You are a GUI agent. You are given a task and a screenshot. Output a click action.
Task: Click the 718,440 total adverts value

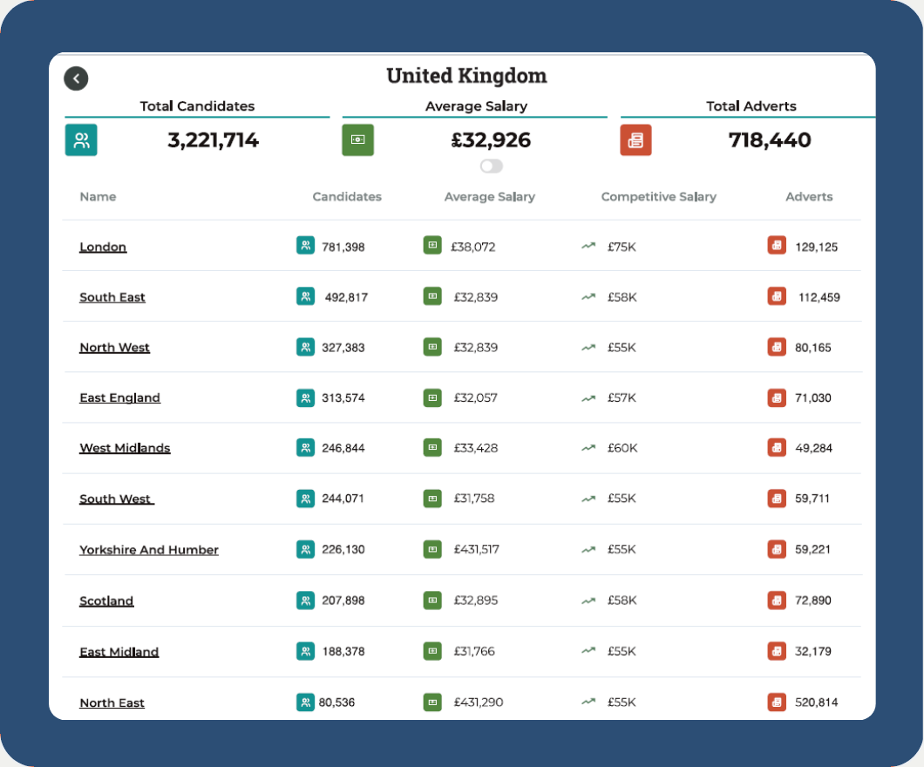(x=770, y=140)
